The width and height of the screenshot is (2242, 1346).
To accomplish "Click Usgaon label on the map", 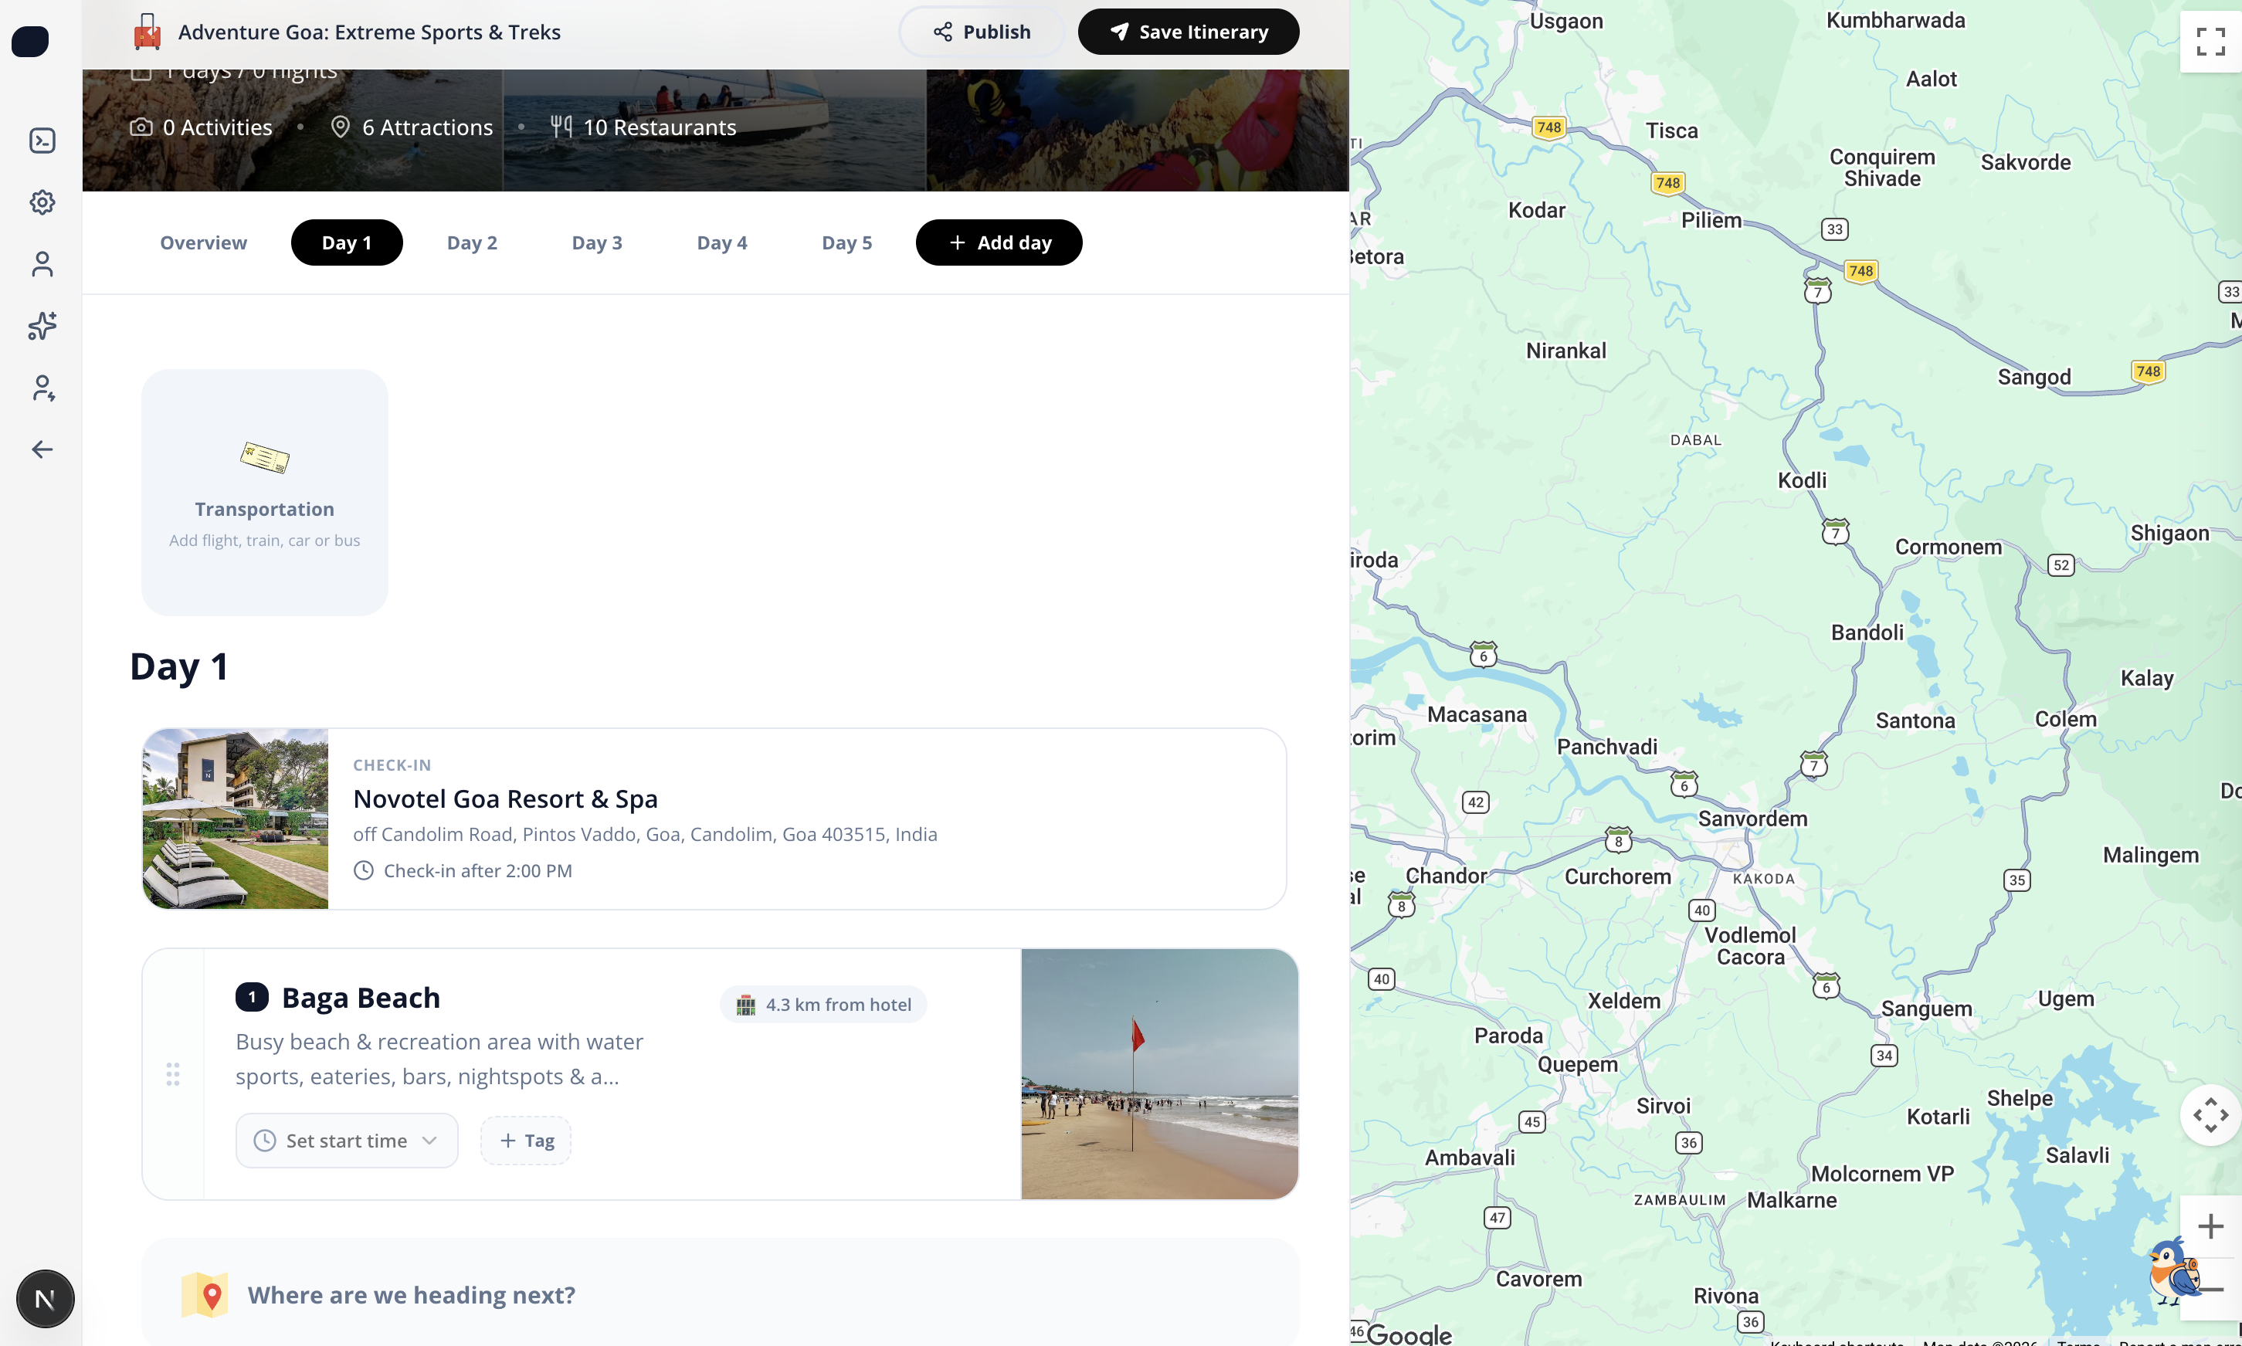I will pyautogui.click(x=1566, y=21).
